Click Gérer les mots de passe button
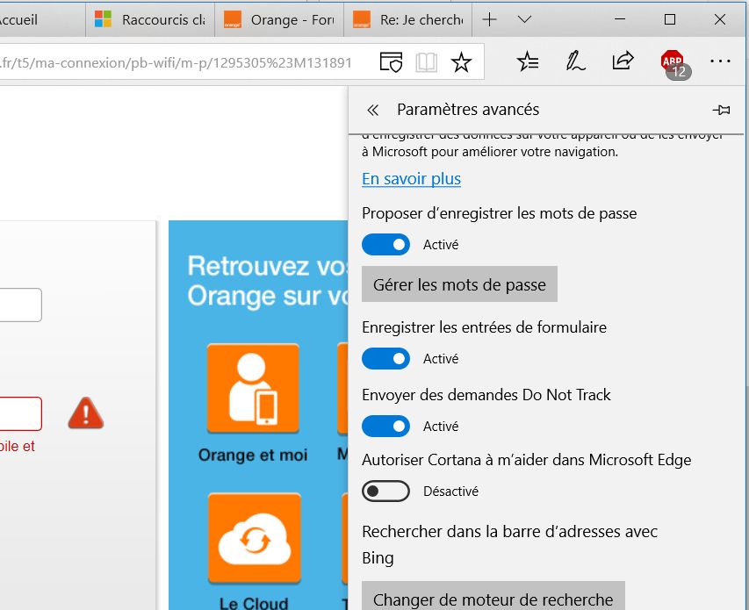Screen dimensions: 749x610 click(x=459, y=284)
